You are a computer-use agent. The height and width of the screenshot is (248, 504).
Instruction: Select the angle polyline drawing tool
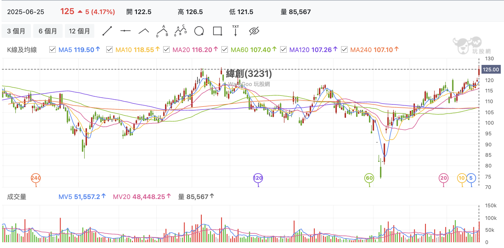144,31
